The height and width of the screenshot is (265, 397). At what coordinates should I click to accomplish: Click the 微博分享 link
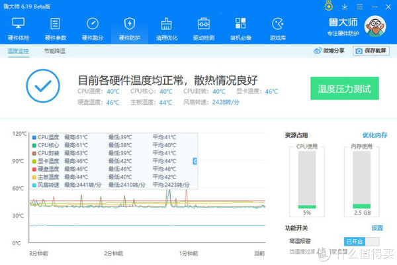[329, 51]
